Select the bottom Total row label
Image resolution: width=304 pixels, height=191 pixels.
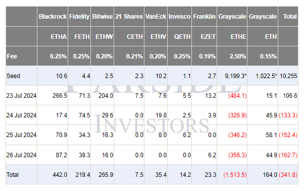(21, 174)
